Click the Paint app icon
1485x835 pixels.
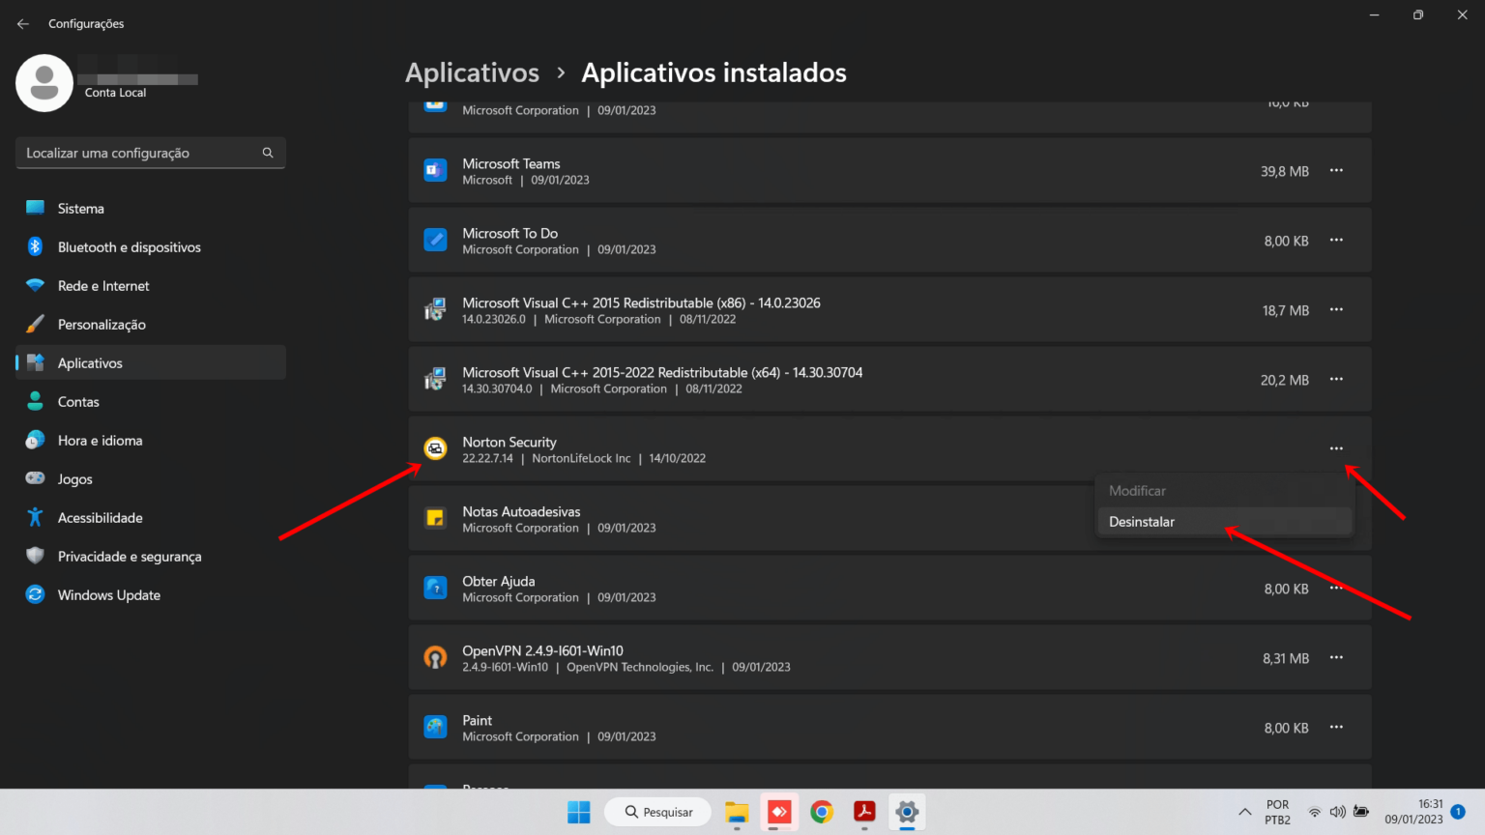(x=435, y=727)
